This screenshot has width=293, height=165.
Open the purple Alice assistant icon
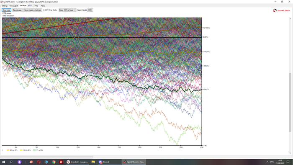(19, 162)
